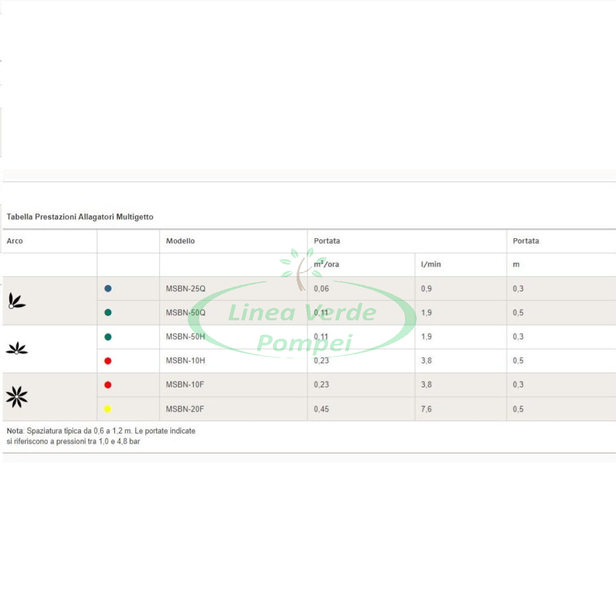
Task: Click the m³/ora unit subheader
Action: click(327, 264)
